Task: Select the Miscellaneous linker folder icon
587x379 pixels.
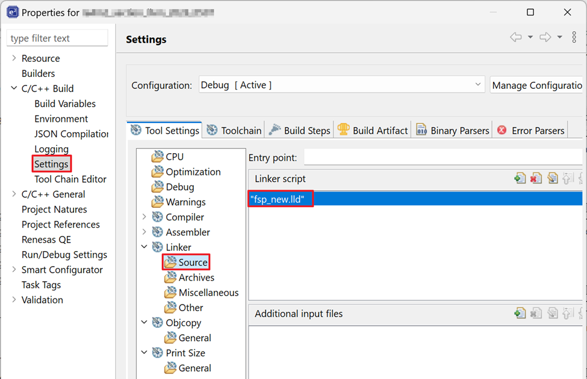Action: (170, 293)
